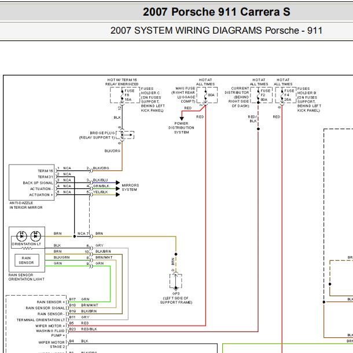The image size is (353, 353).
Task: Click the "GRN/BLK" wire color label
Action: [101, 186]
